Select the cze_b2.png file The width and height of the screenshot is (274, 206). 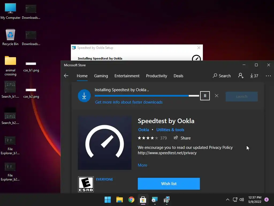pyautogui.click(x=31, y=93)
